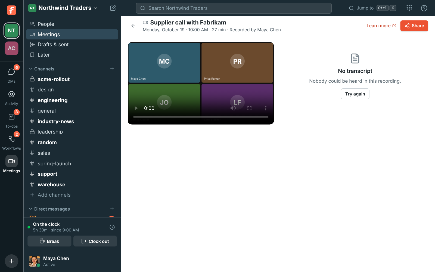Open the industry-news channel
Image resolution: width=435 pixels, height=272 pixels.
tap(72, 121)
